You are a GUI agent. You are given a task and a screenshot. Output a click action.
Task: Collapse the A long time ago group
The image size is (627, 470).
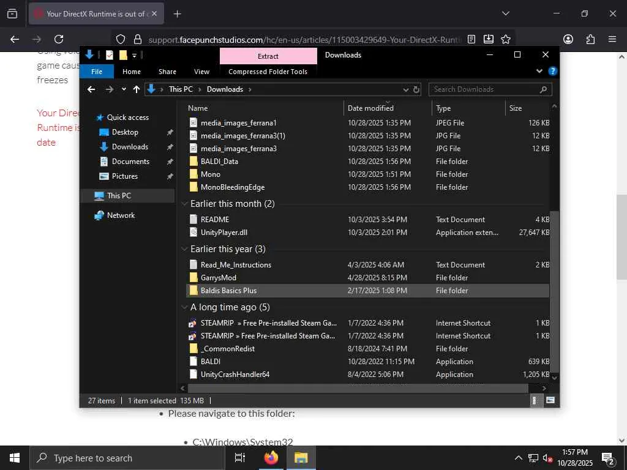point(184,307)
